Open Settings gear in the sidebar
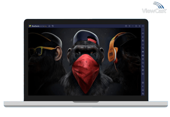Image resolution: width=170 pixels, height=117 pixels. tap(143, 83)
